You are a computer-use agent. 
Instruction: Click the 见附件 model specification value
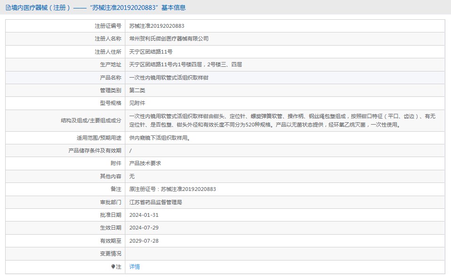pyautogui.click(x=137, y=103)
